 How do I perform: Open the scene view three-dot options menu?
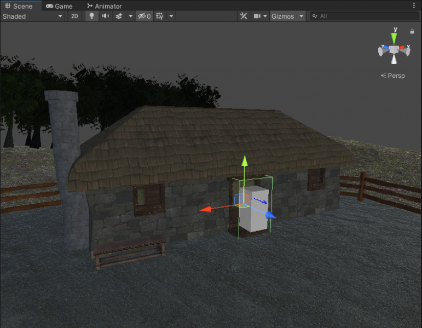414,5
